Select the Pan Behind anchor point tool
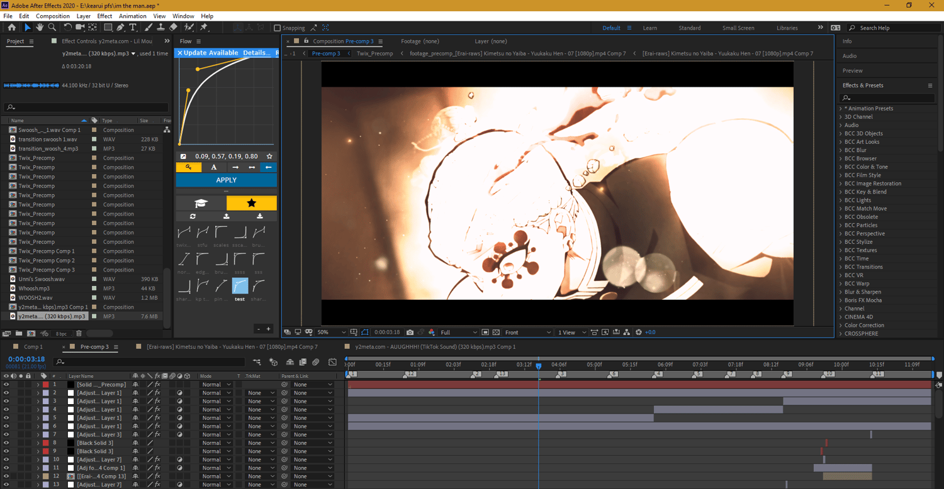The width and height of the screenshot is (944, 489). (x=93, y=28)
